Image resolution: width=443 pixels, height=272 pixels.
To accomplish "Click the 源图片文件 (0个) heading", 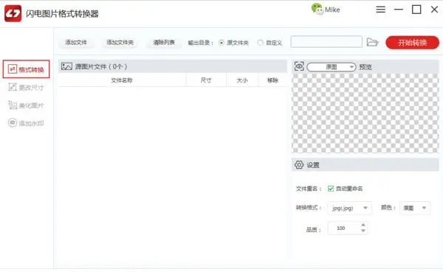I will [x=101, y=66].
